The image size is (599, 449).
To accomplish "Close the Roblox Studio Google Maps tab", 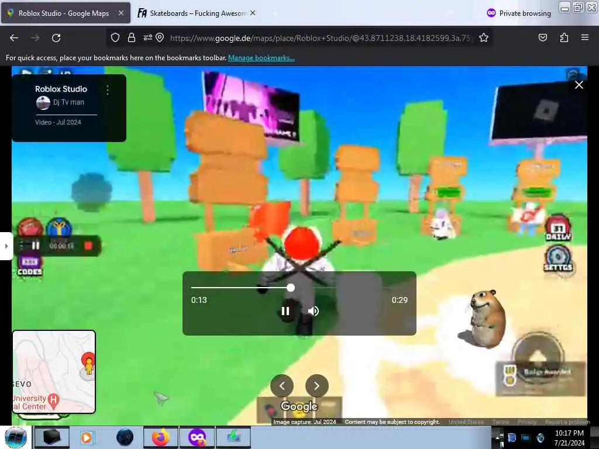I will 121,13.
